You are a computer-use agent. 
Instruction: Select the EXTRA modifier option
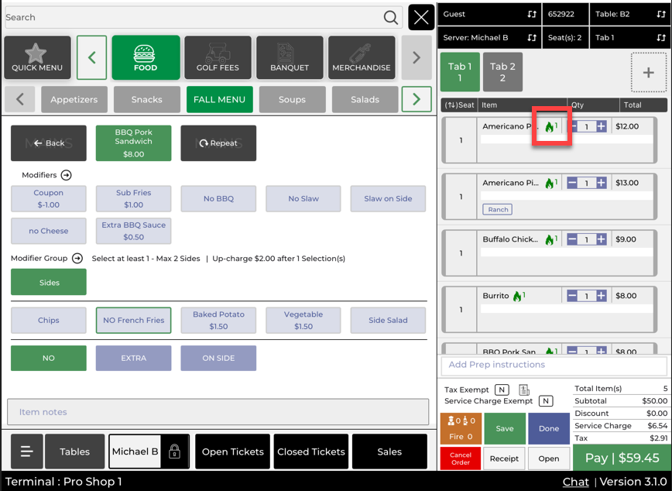(134, 359)
